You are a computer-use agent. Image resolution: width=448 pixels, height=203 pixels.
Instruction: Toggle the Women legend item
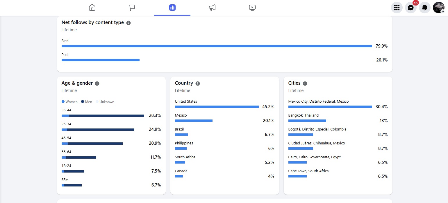tap(70, 102)
